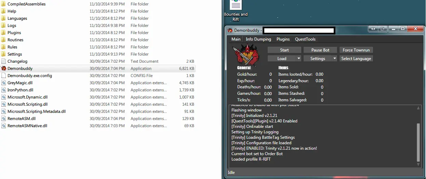Click the Settings button in Demonbuddy

318,59
